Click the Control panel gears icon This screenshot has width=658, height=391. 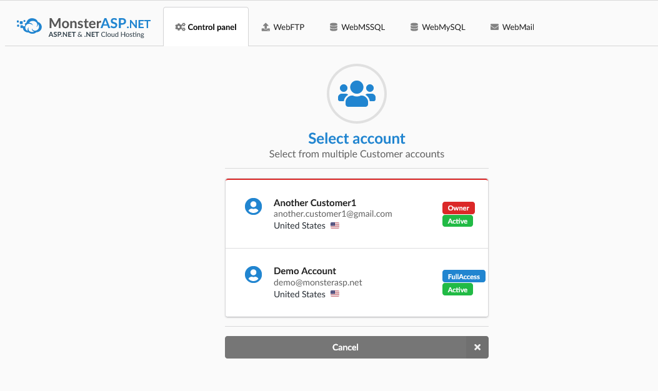pyautogui.click(x=180, y=27)
